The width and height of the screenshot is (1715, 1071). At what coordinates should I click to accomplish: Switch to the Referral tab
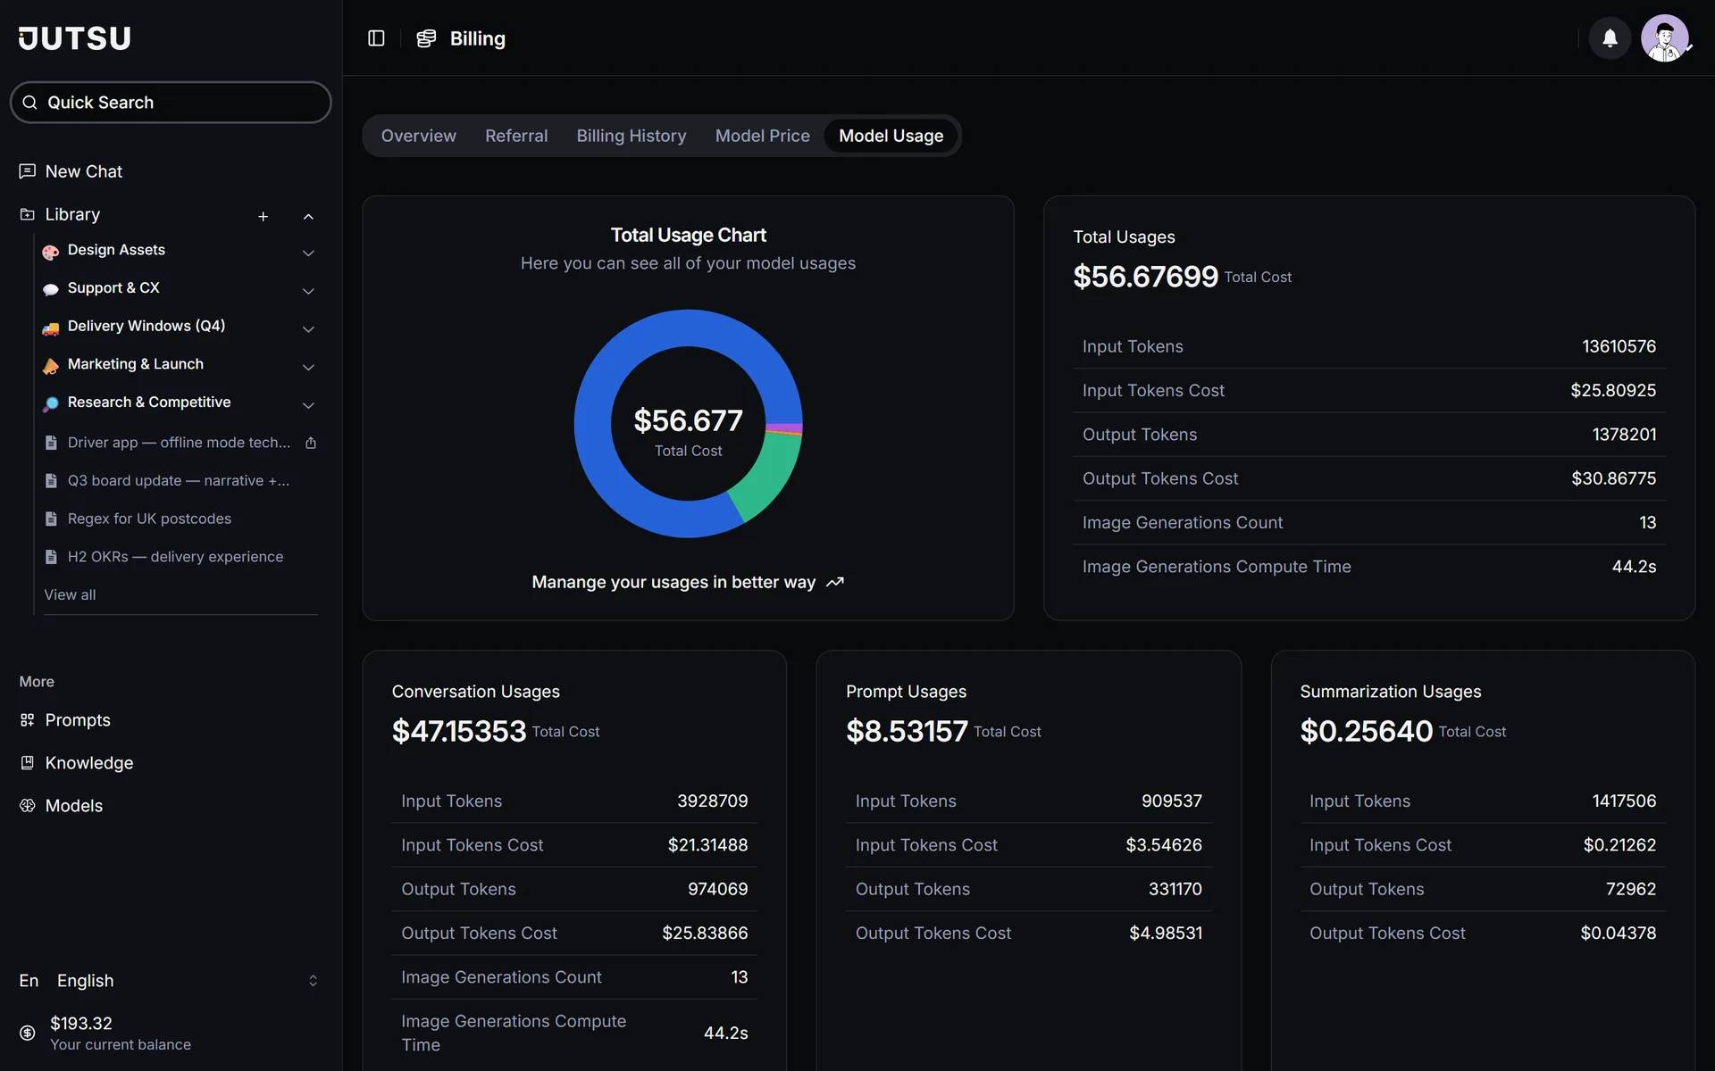pos(516,136)
